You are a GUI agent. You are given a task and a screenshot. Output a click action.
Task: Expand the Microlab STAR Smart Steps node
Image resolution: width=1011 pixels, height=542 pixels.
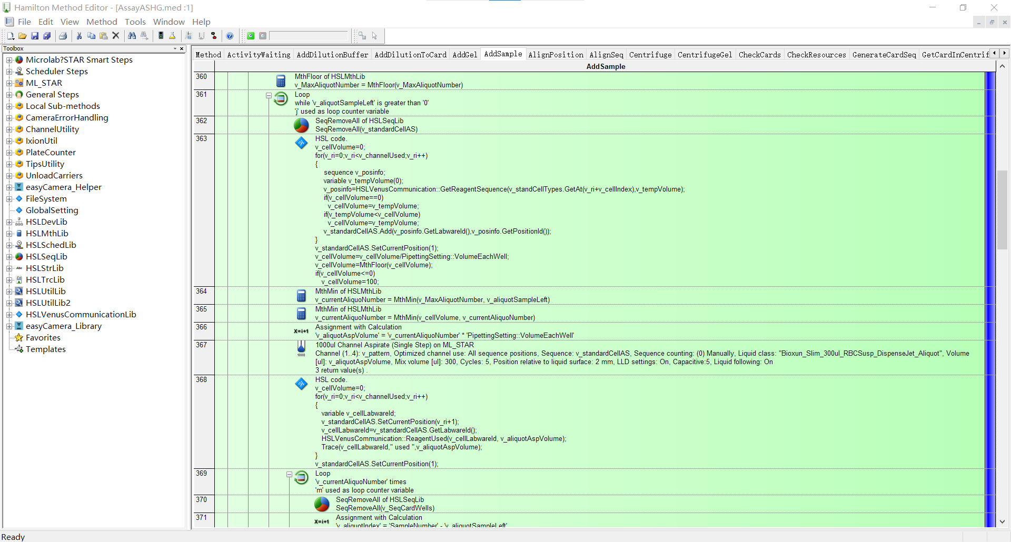[x=9, y=60]
